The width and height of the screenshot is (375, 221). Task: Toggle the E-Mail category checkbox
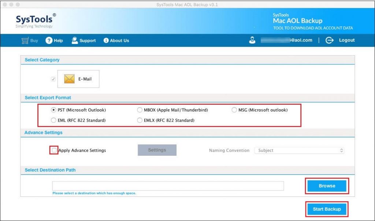pyautogui.click(x=53, y=79)
